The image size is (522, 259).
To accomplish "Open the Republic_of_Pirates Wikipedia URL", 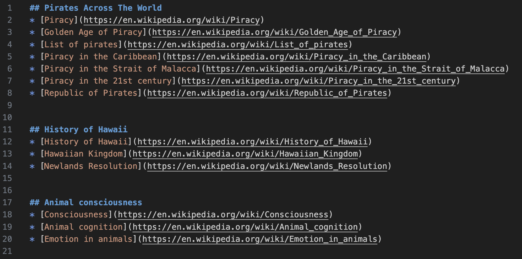I will (267, 93).
